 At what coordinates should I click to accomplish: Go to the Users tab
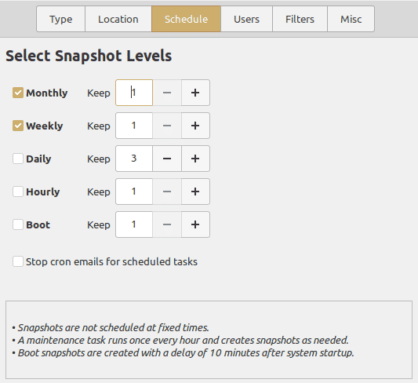tap(246, 19)
